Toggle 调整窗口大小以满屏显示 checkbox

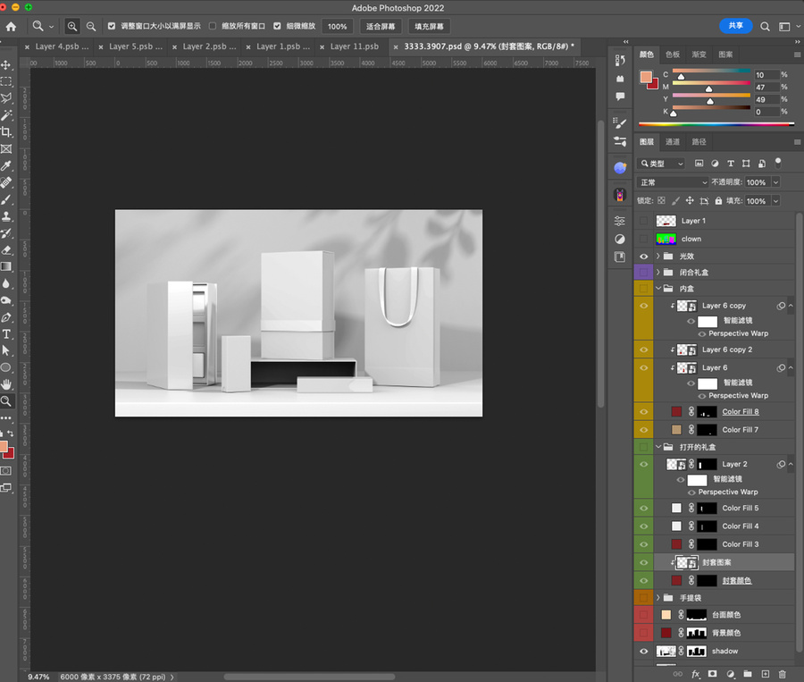[112, 26]
